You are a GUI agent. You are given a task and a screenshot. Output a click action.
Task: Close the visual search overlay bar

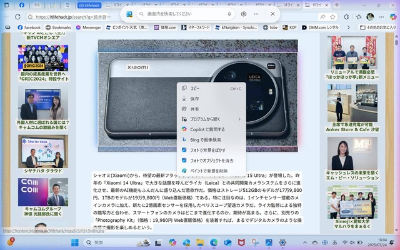(272, 14)
